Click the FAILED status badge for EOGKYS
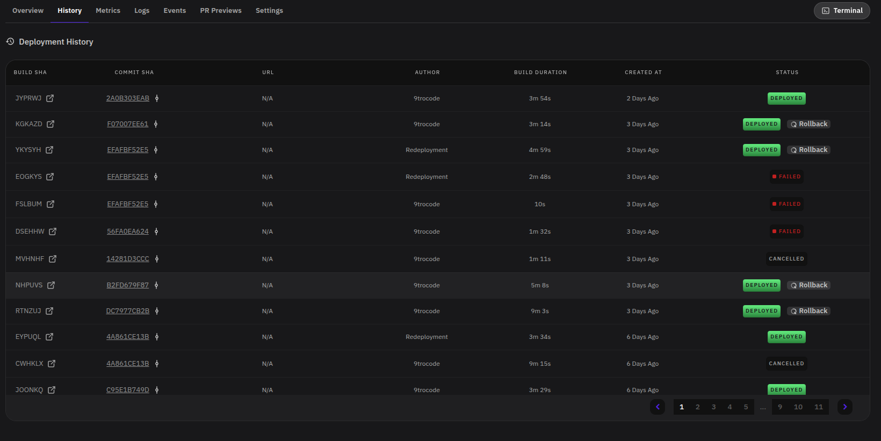Viewport: 881px width, 441px height. [786, 177]
